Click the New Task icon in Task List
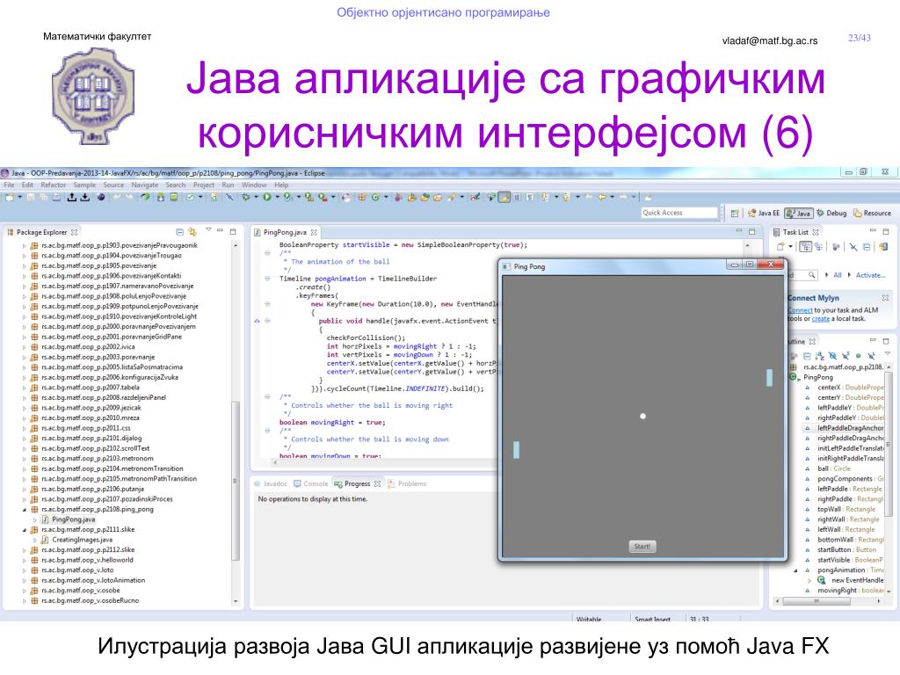900x675 pixels. click(780, 246)
